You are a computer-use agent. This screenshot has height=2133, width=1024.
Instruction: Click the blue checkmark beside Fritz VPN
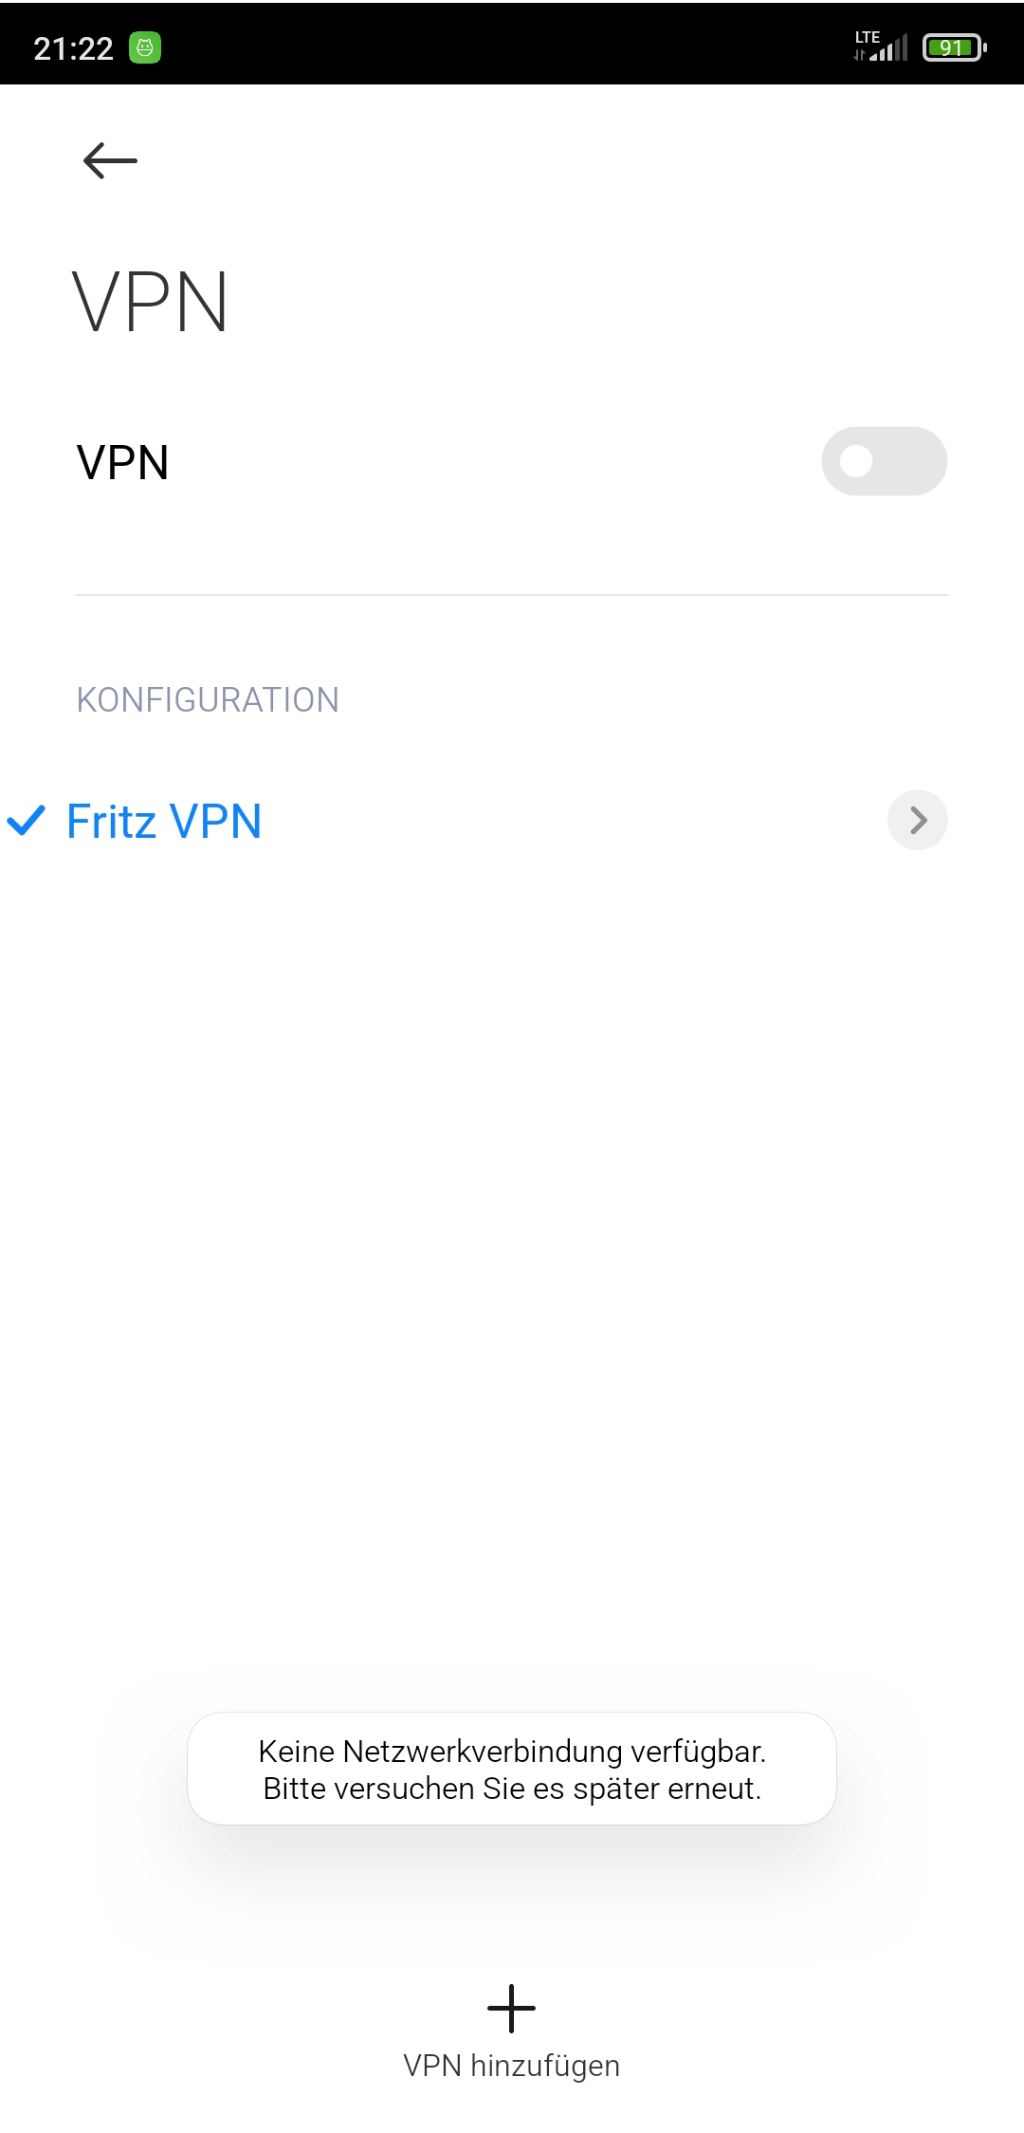tap(27, 821)
